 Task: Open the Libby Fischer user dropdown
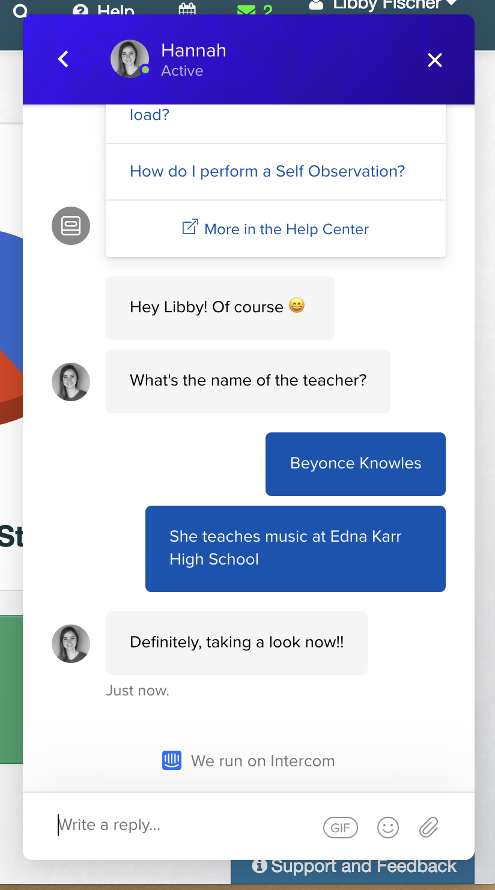[383, 5]
